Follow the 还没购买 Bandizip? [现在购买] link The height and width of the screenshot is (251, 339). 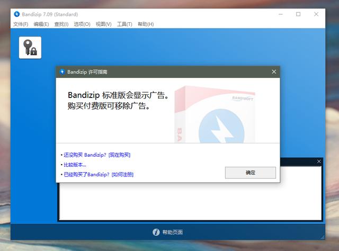click(97, 155)
